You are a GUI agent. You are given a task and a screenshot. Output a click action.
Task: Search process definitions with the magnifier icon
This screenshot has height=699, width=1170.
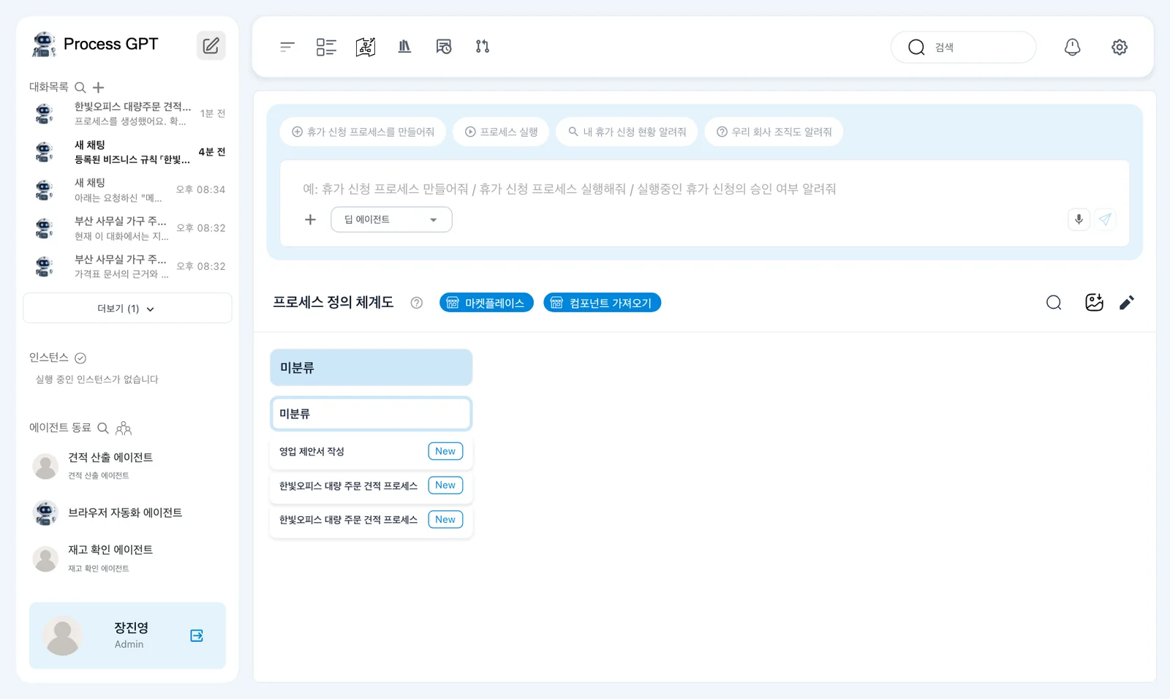[1054, 303]
